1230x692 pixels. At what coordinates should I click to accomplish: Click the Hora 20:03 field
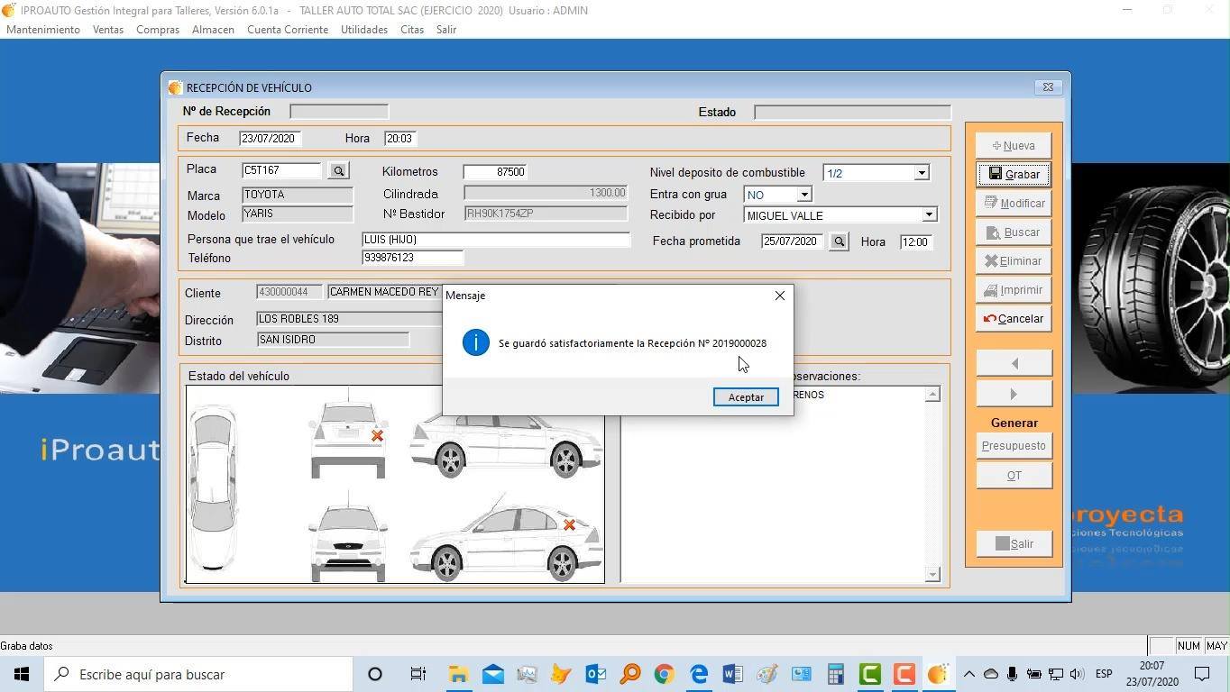click(x=399, y=139)
